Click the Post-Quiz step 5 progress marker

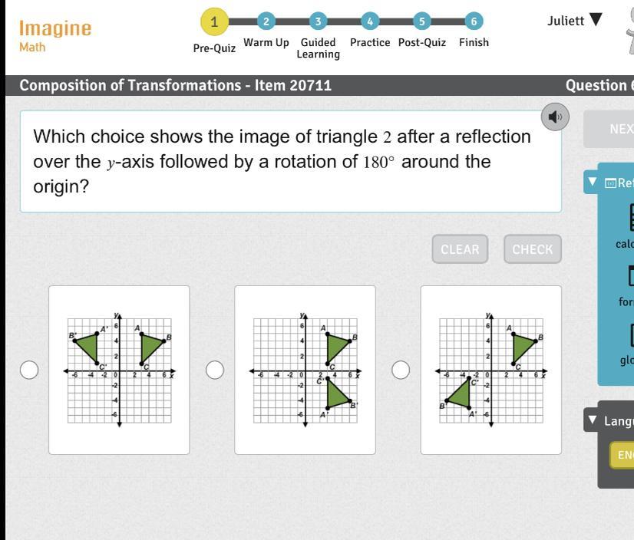pyautogui.click(x=421, y=21)
